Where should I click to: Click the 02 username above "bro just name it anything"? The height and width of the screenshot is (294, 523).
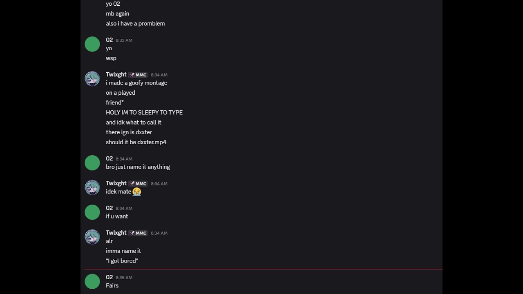click(x=109, y=158)
